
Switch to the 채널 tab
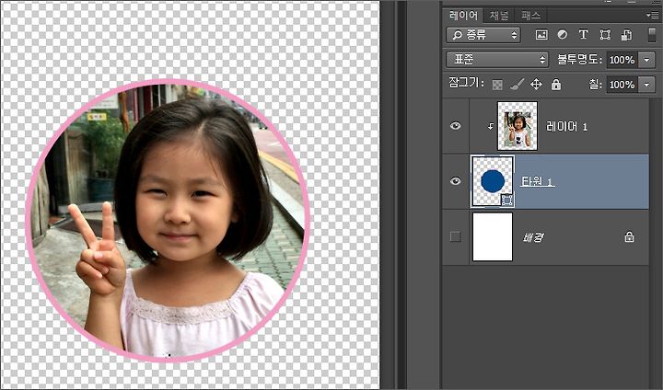coord(499,16)
